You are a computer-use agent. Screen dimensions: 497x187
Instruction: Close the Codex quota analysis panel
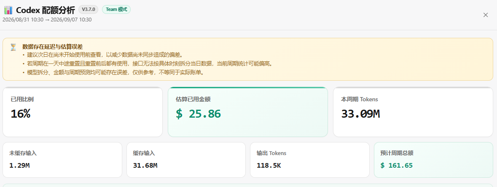pyautogui.click(x=485, y=15)
